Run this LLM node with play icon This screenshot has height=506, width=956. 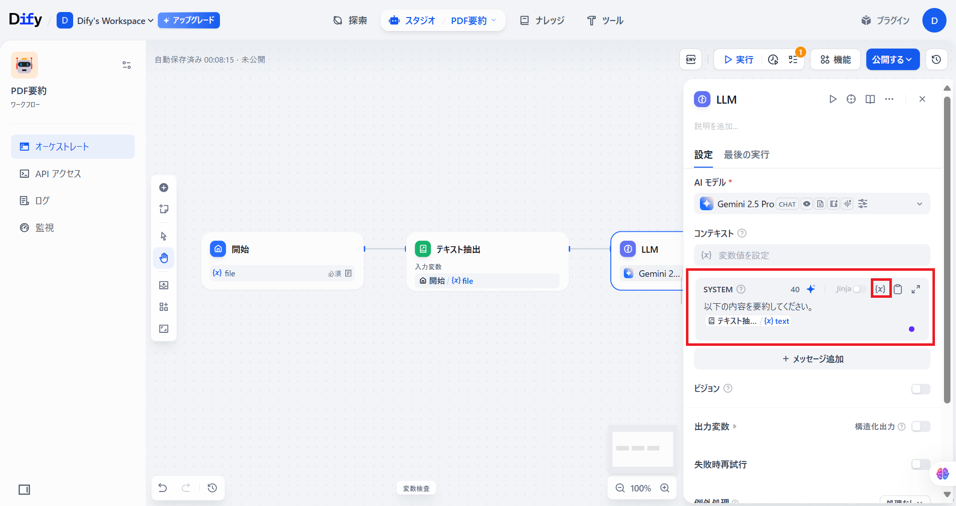(833, 99)
